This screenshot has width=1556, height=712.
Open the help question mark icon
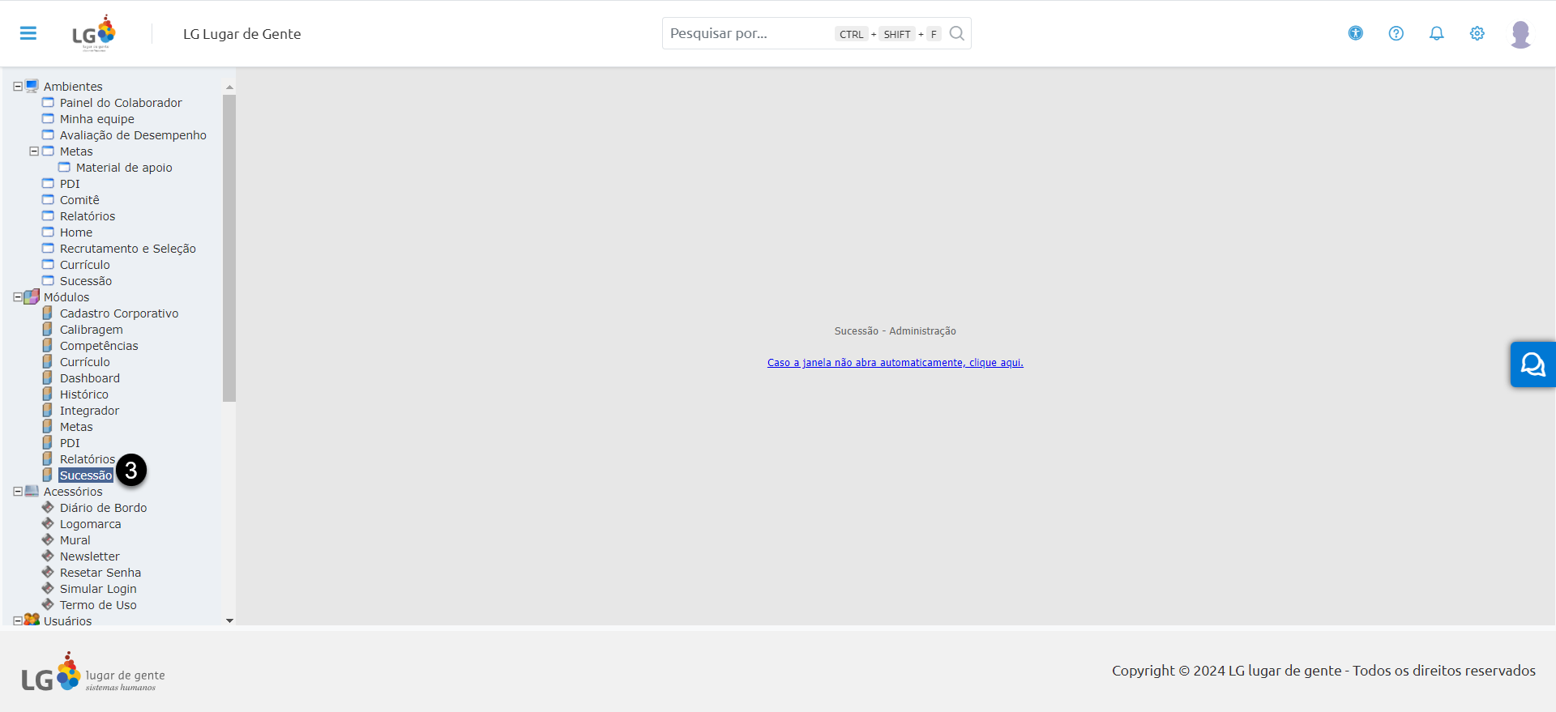click(x=1396, y=33)
